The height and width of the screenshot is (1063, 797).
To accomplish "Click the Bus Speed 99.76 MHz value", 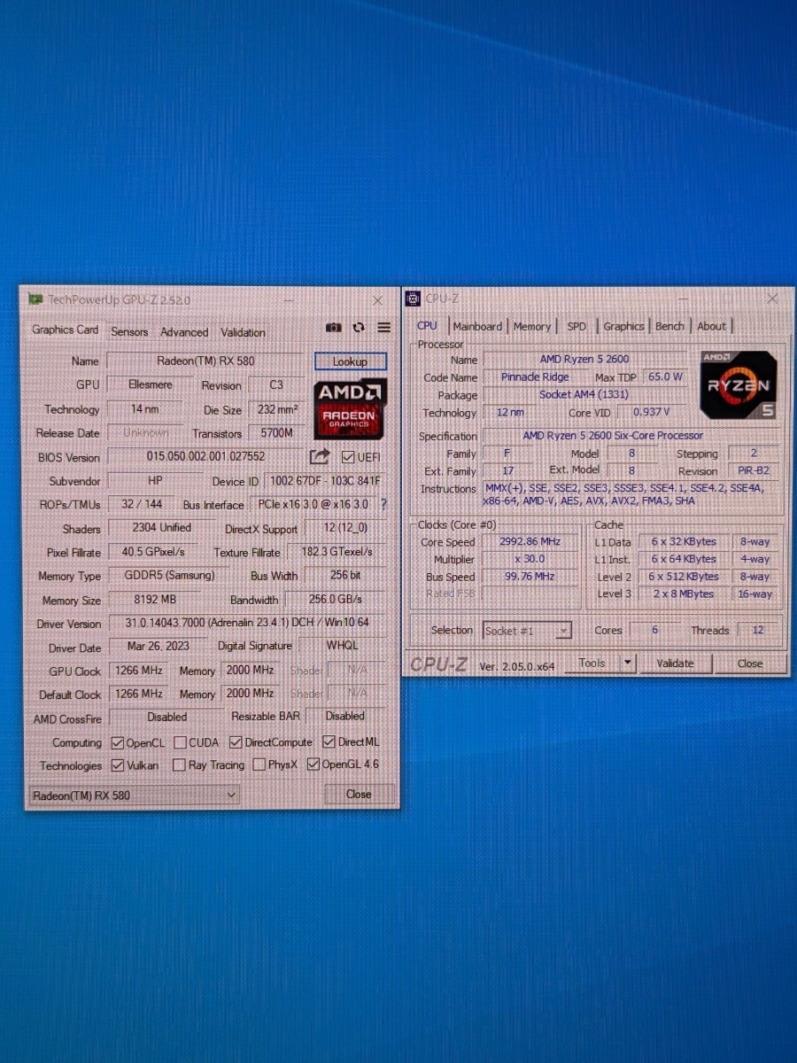I will pos(530,577).
